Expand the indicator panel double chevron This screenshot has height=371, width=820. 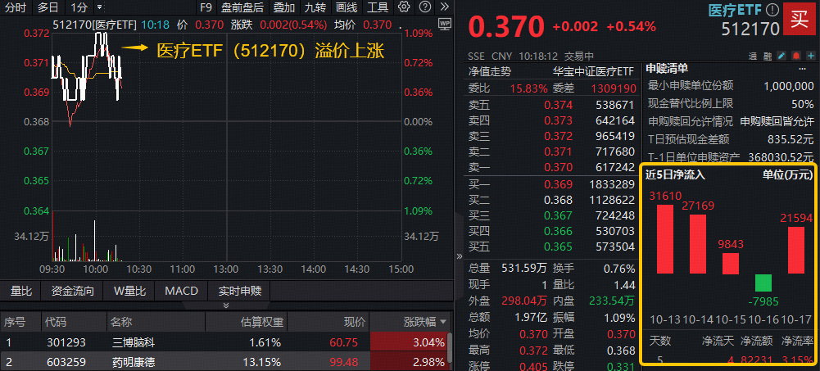(226, 306)
